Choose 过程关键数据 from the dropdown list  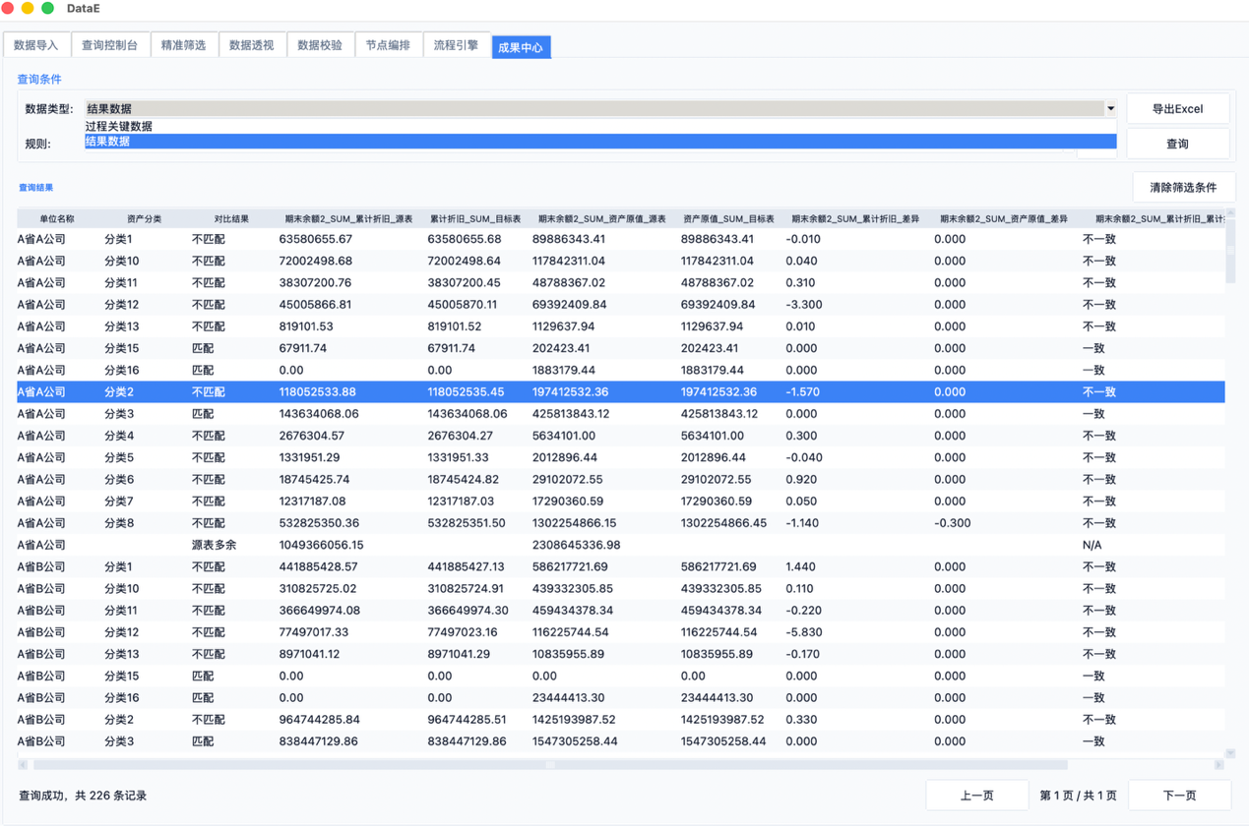tap(600, 126)
